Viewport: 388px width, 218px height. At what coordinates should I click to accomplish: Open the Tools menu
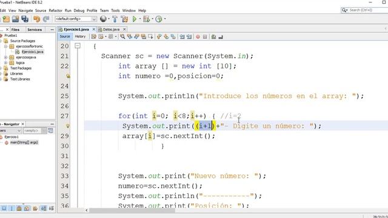pyautogui.click(x=115, y=10)
